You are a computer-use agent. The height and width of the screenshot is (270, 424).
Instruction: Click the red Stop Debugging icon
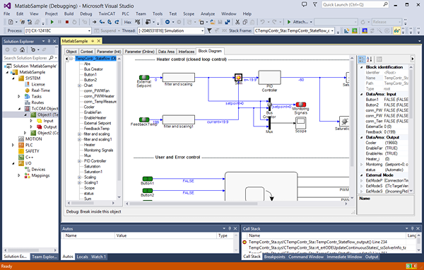tap(67, 22)
